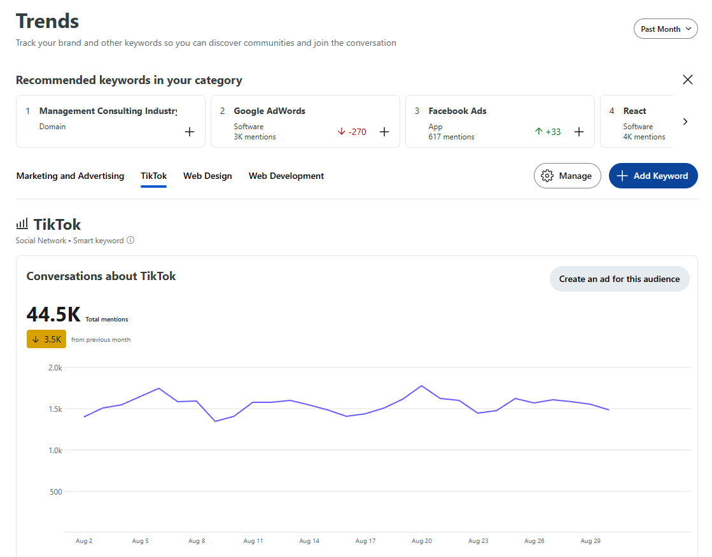Click the gear icon inside the Manage button

547,176
